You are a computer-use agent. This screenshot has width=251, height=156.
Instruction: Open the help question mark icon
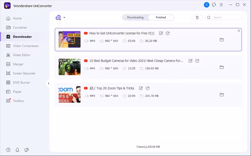(8, 150)
